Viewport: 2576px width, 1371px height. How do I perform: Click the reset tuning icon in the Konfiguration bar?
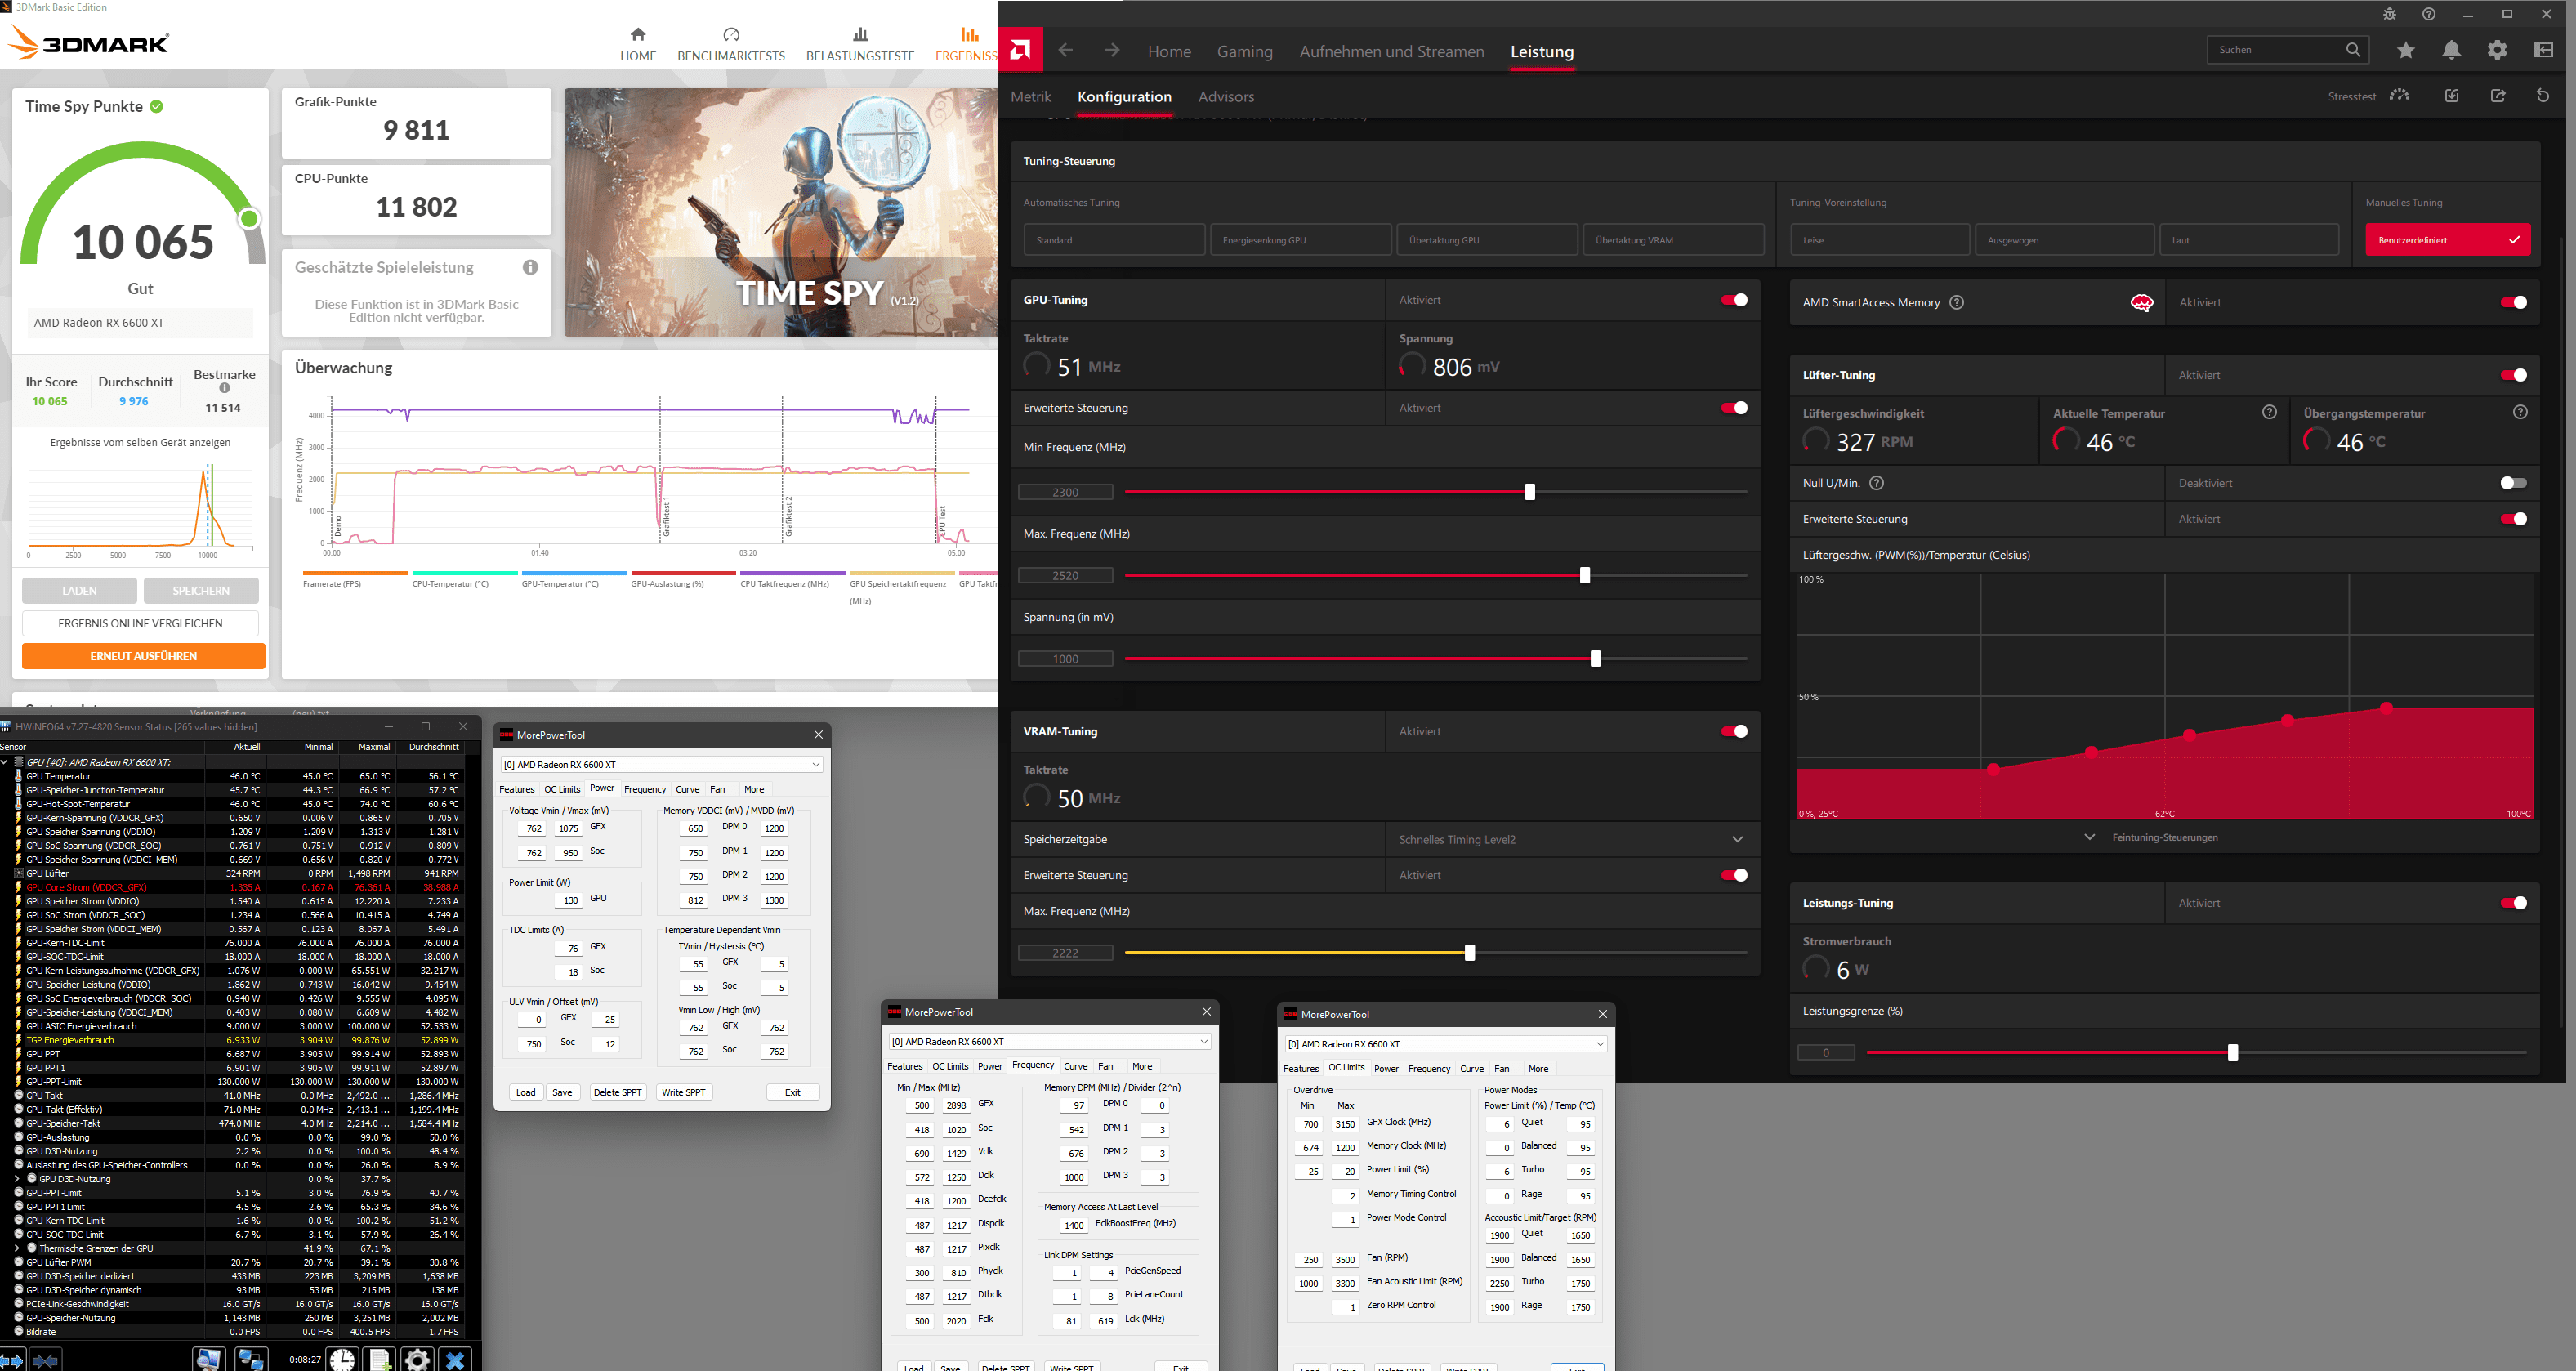[2542, 96]
